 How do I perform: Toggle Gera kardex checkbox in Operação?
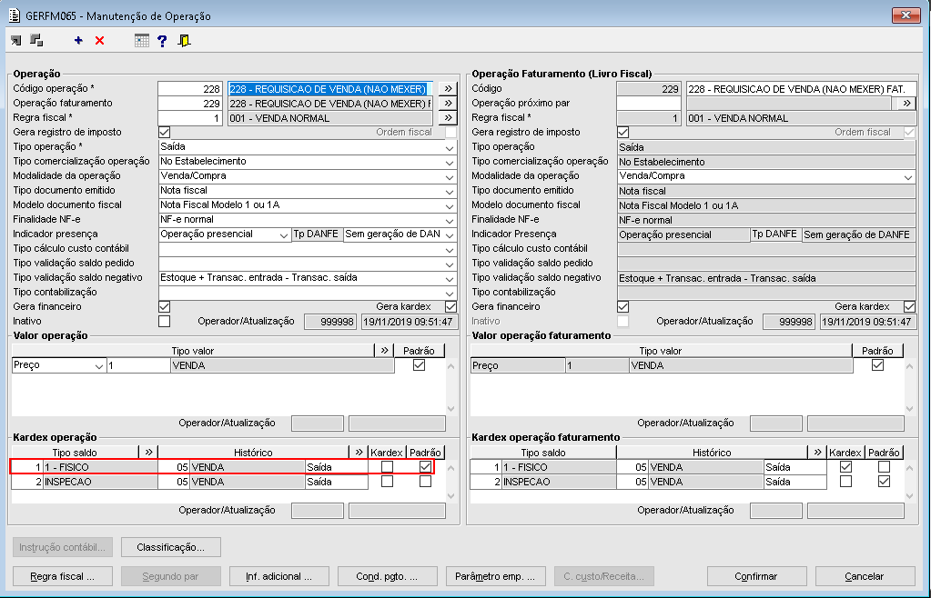click(x=450, y=306)
